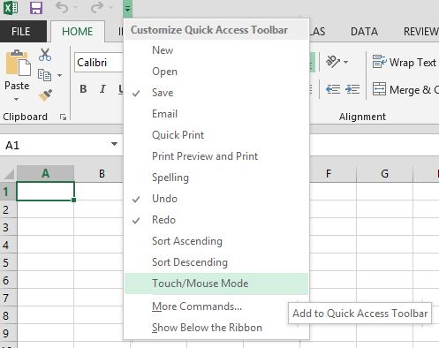Save the workbook using floppy icon
This screenshot has height=348, width=439.
click(x=36, y=8)
